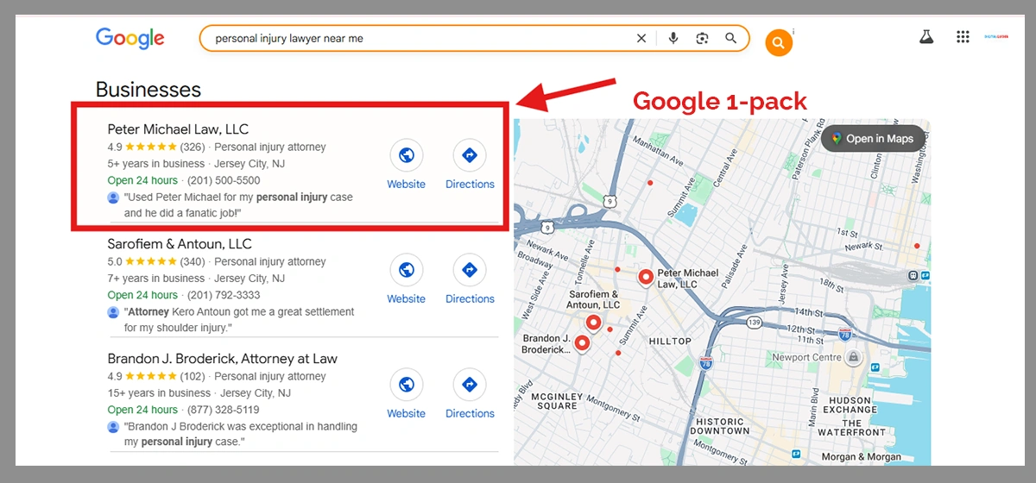This screenshot has height=483, width=1036.
Task: Open Google Lens image search icon
Action: 702,38
